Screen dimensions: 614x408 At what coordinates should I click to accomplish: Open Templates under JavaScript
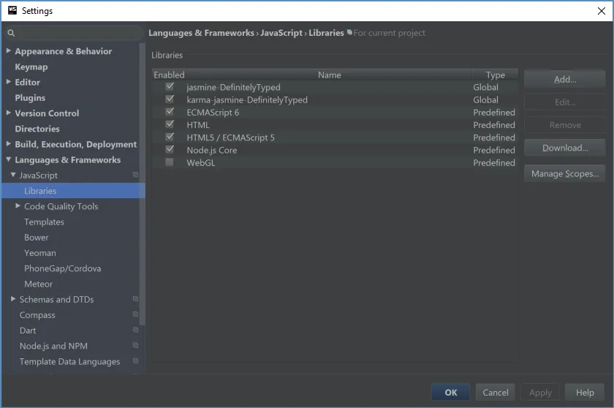click(x=45, y=222)
